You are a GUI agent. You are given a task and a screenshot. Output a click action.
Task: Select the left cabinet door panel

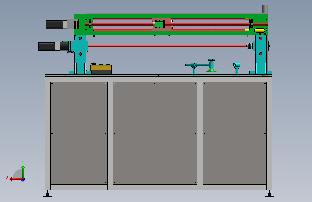pyautogui.click(x=79, y=133)
